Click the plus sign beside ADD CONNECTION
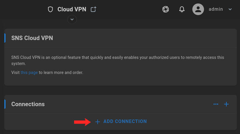 tap(98, 122)
